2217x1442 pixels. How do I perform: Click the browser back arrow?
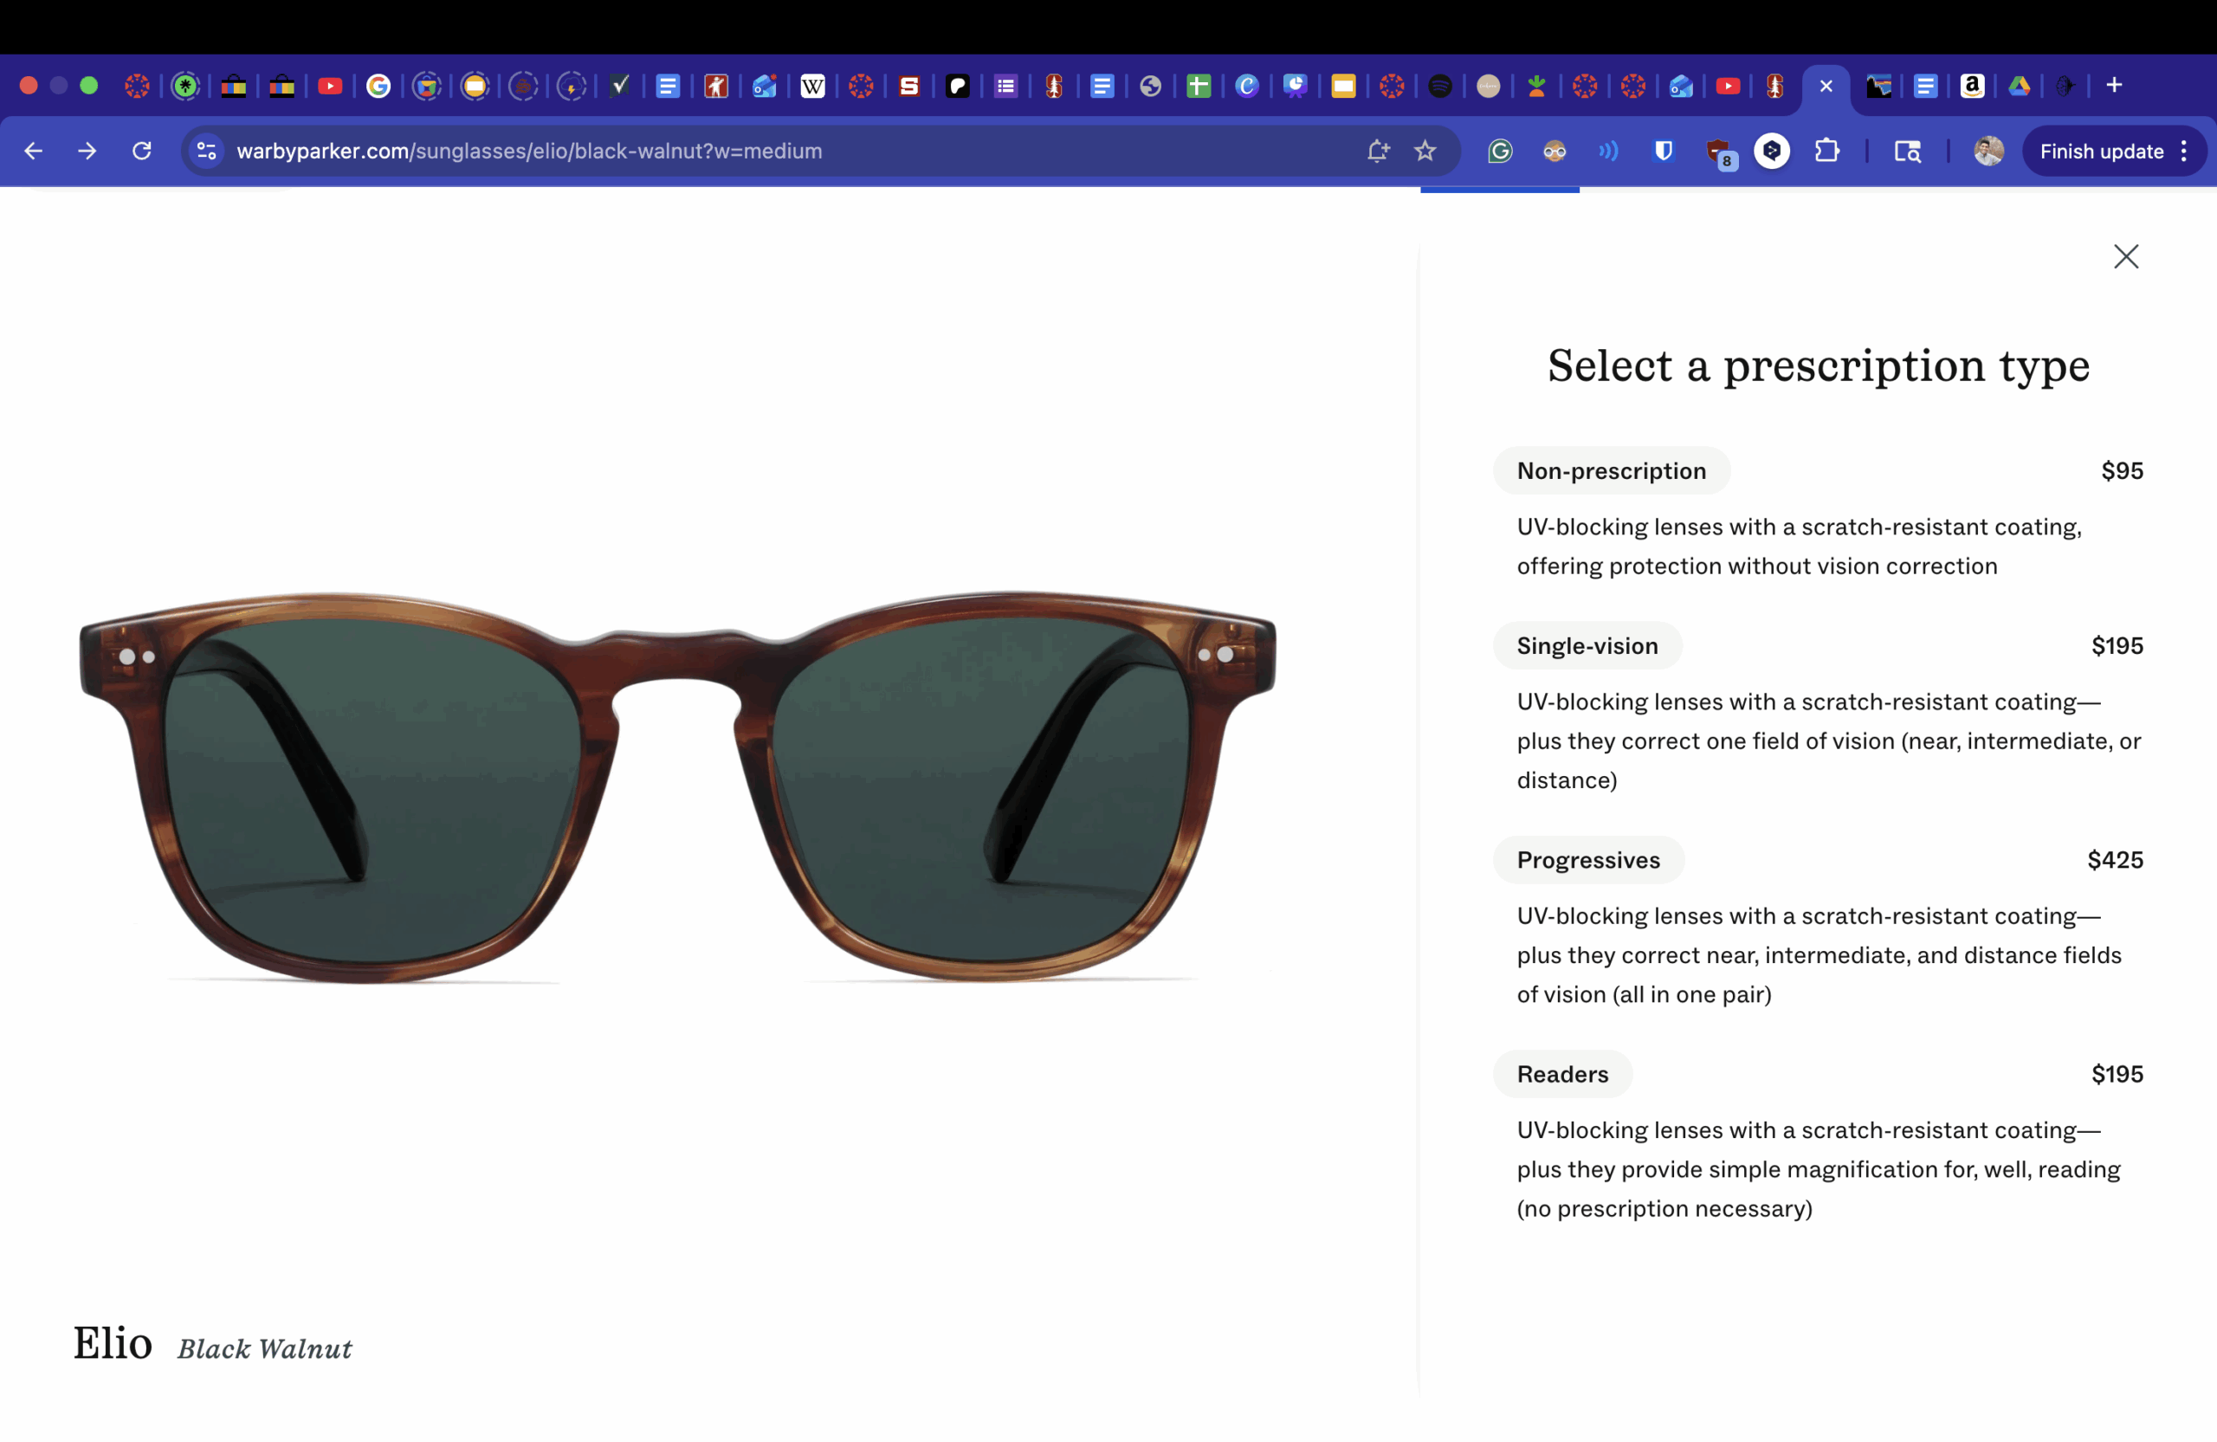pyautogui.click(x=34, y=151)
